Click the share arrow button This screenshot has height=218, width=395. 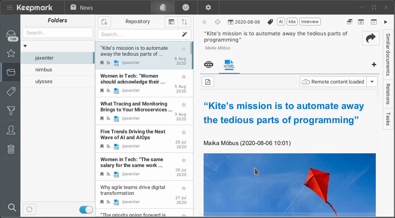click(370, 38)
